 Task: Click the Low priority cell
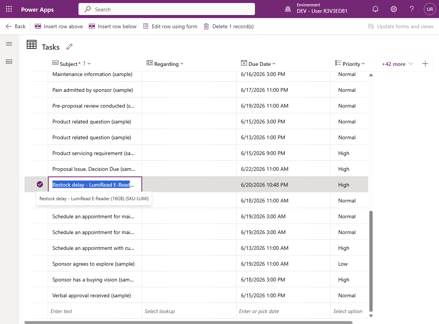[x=349, y=264]
